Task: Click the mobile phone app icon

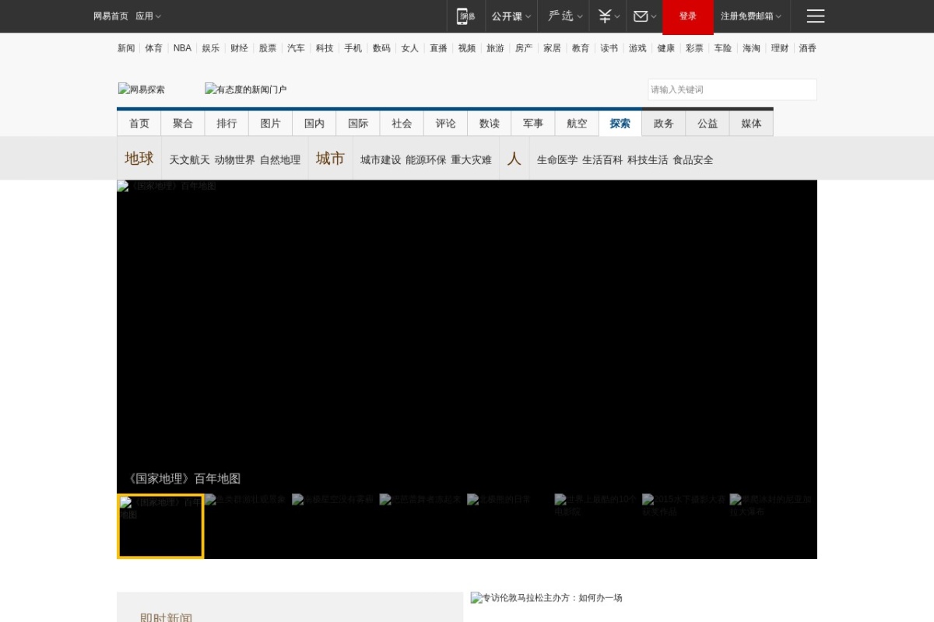Action: 465,16
